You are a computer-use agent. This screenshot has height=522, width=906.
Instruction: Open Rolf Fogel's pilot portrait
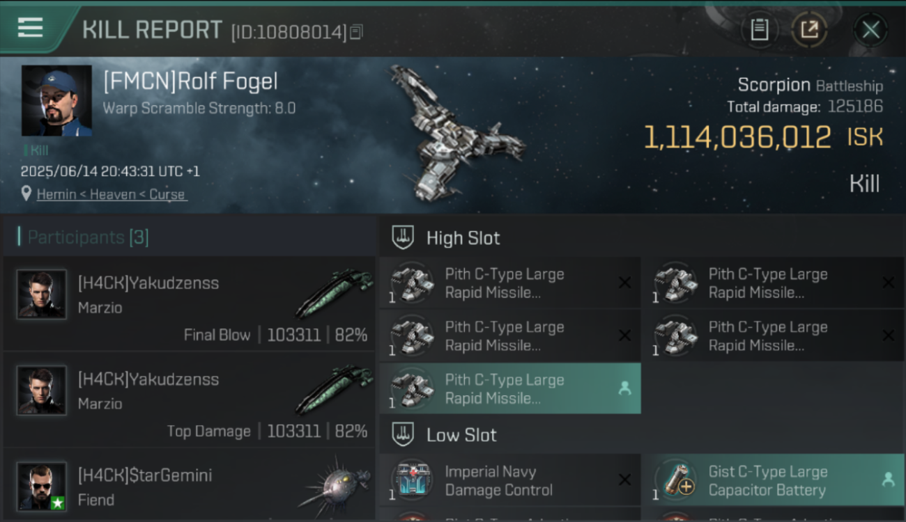(x=56, y=101)
